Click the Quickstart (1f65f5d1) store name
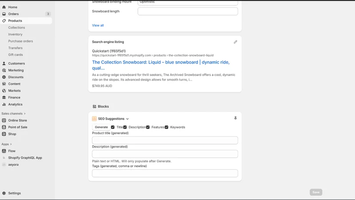 [109, 51]
